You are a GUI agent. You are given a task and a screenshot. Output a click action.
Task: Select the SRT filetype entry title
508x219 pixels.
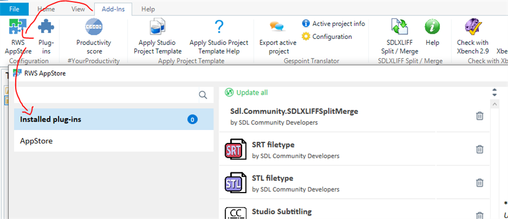point(273,144)
